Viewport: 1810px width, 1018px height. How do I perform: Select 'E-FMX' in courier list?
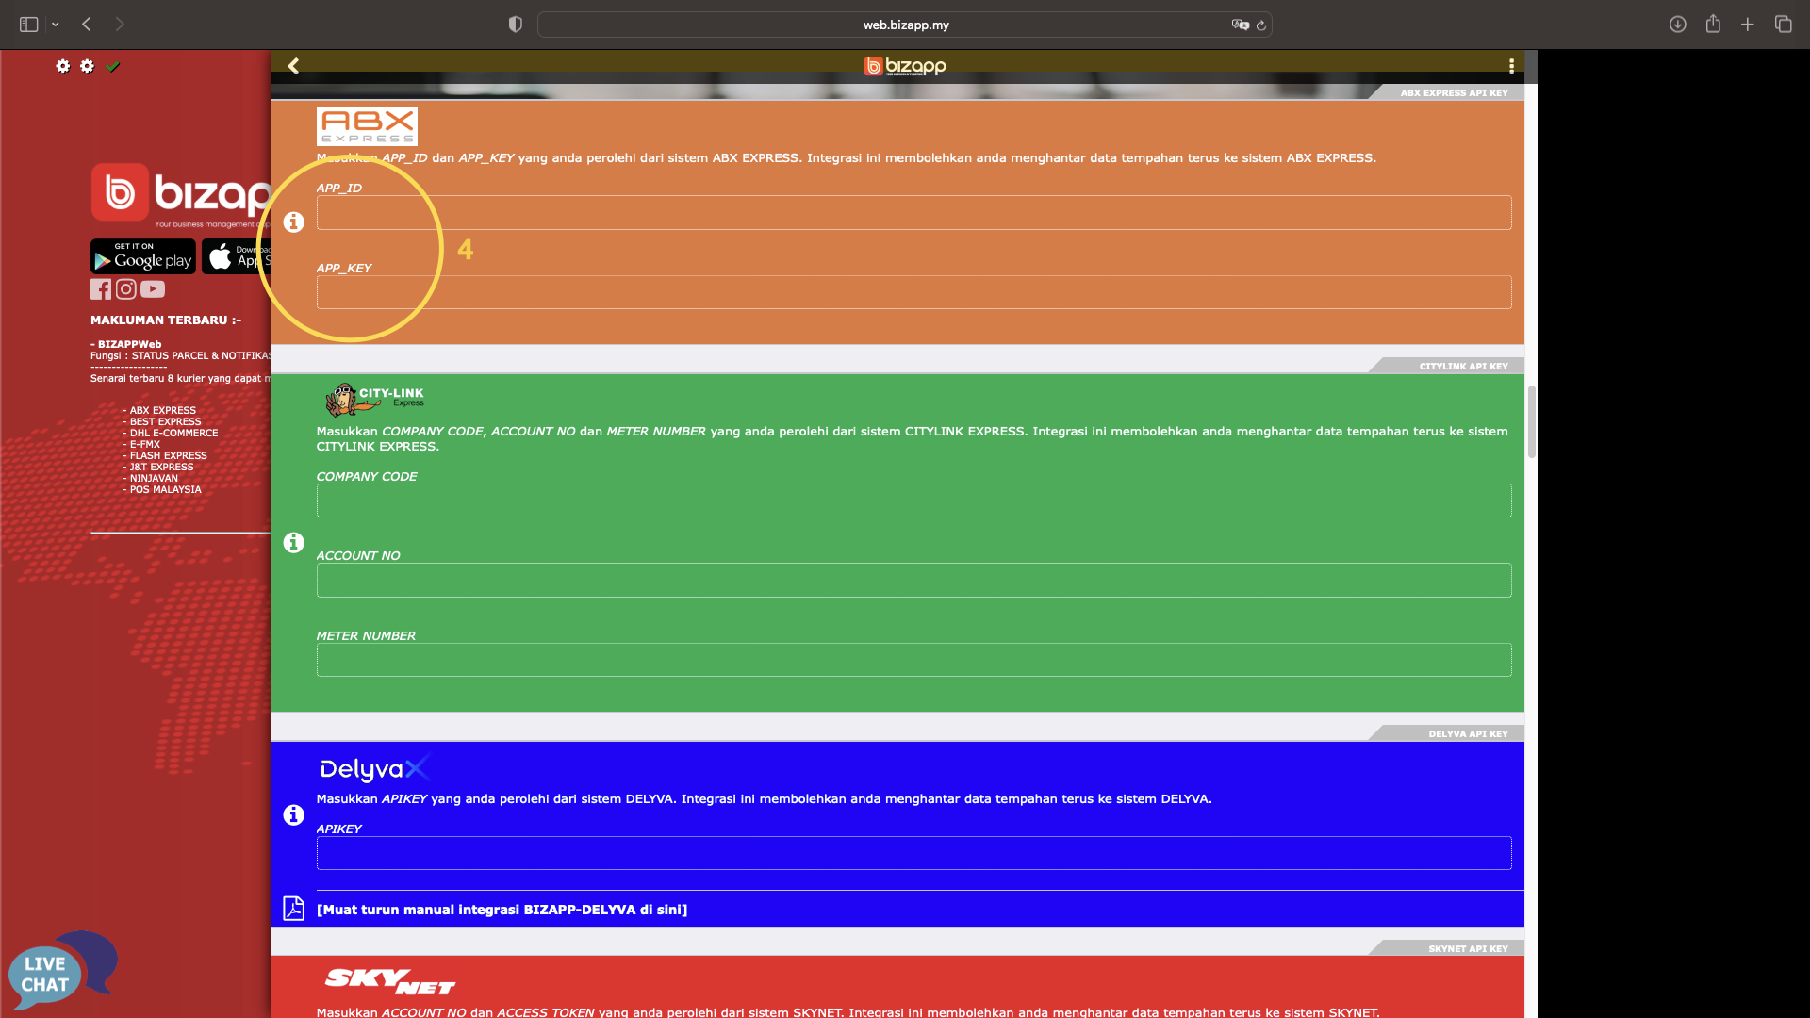pos(144,445)
